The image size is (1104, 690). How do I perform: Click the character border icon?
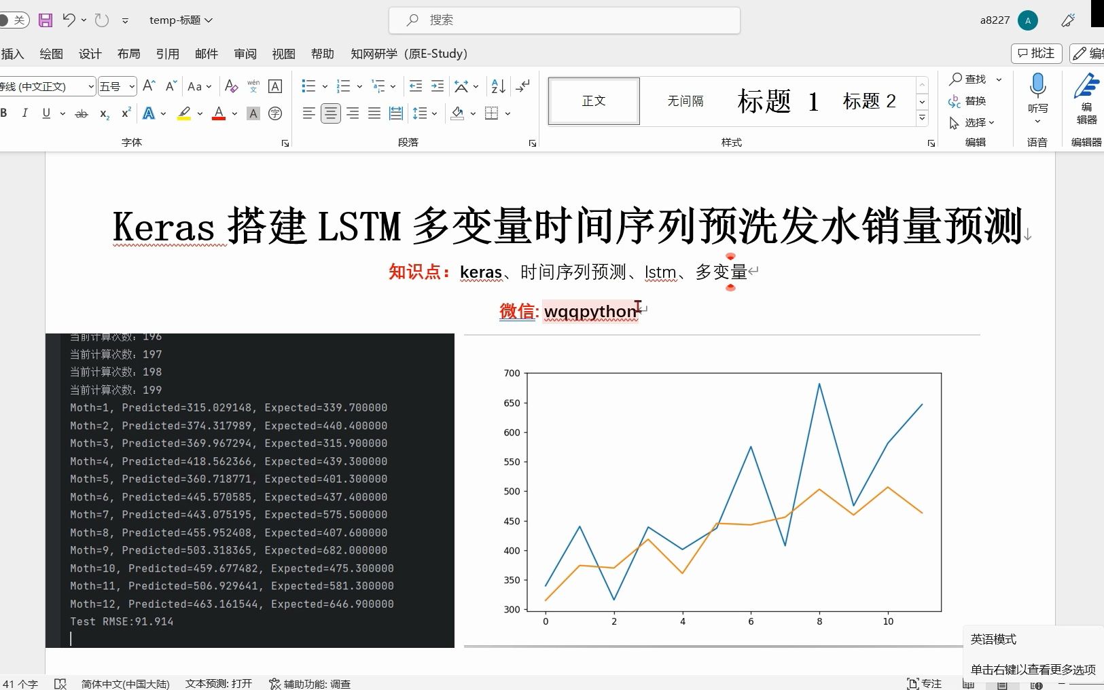275,86
